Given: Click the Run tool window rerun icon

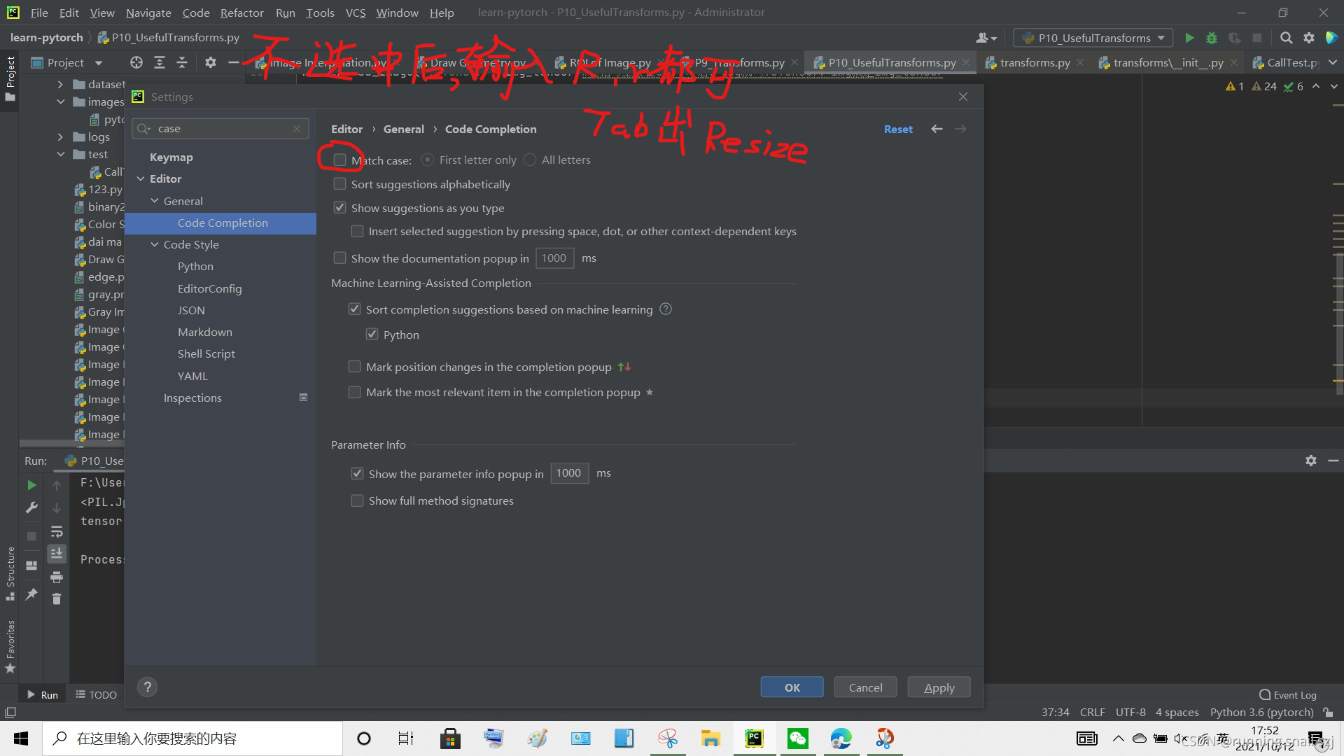Looking at the screenshot, I should tap(31, 484).
